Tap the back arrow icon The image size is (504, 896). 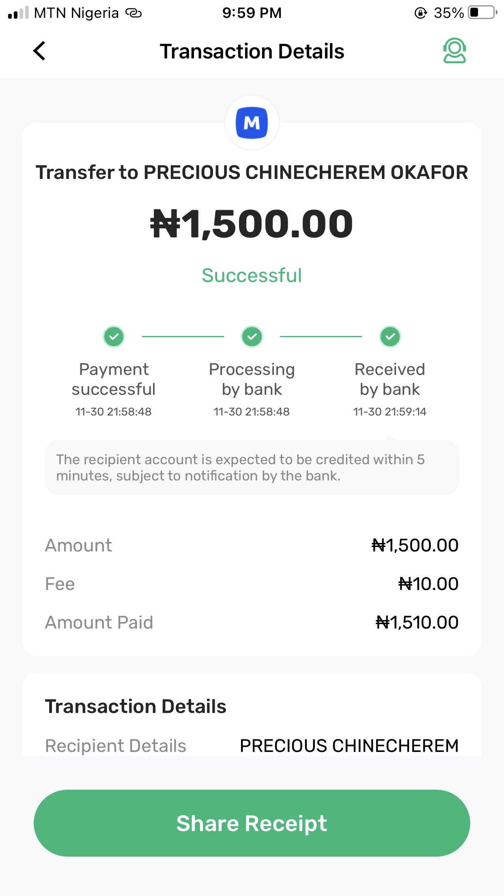tap(39, 51)
